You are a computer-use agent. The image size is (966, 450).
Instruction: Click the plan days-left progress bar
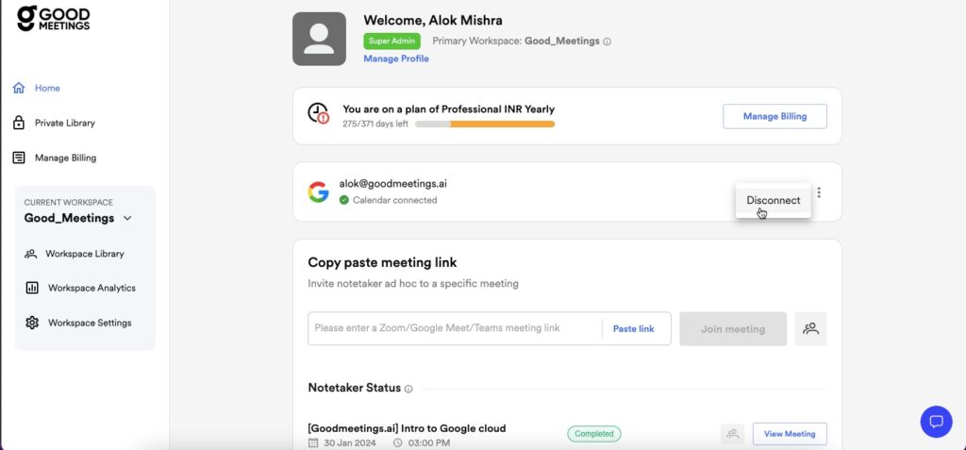click(x=485, y=124)
